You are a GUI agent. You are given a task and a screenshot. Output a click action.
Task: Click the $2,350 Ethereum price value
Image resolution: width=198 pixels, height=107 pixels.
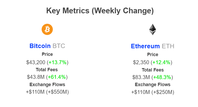(141, 62)
